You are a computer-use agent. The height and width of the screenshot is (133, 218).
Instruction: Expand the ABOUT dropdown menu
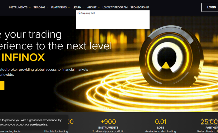[93, 7]
